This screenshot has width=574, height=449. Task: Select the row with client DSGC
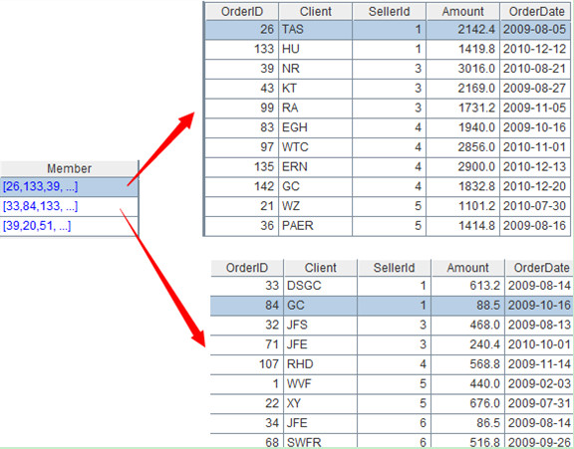(392, 286)
